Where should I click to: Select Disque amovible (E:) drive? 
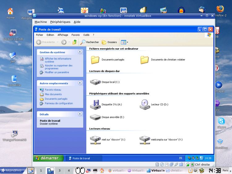tap(107, 117)
